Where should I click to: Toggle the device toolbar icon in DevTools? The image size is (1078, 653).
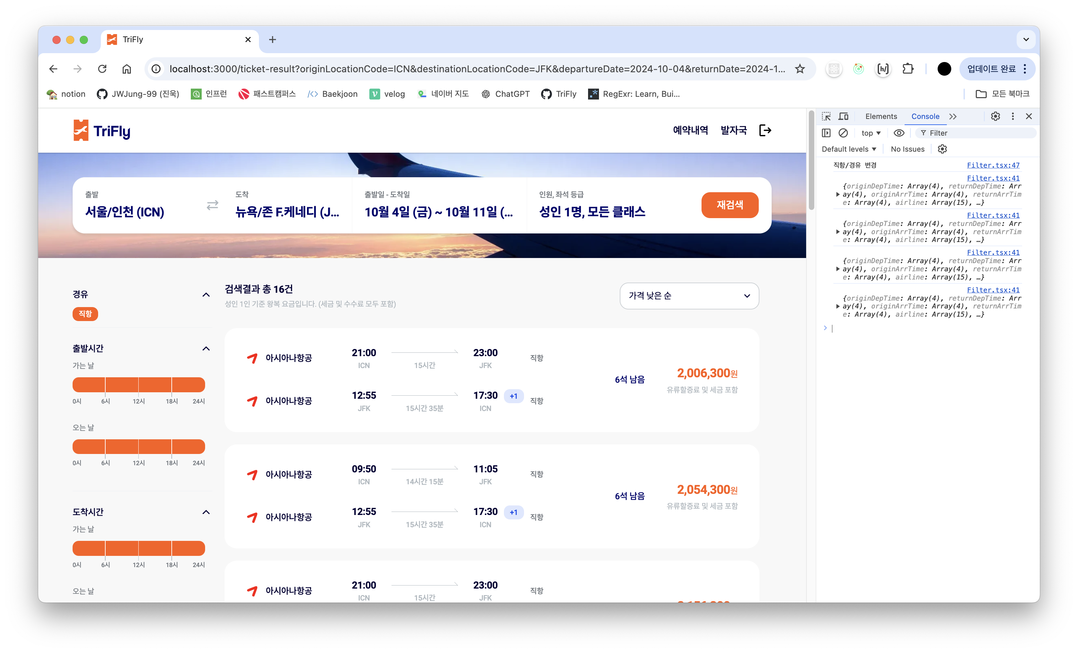(x=843, y=117)
